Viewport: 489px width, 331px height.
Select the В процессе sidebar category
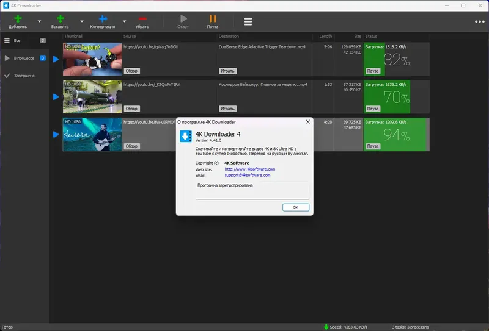(24, 58)
